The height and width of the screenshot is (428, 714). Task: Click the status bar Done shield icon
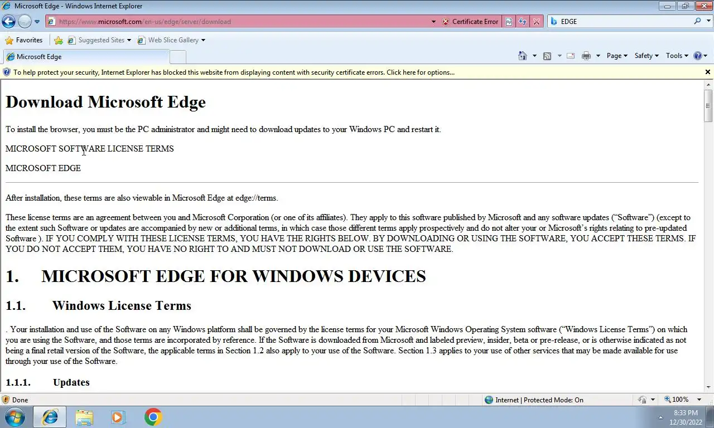(6, 400)
